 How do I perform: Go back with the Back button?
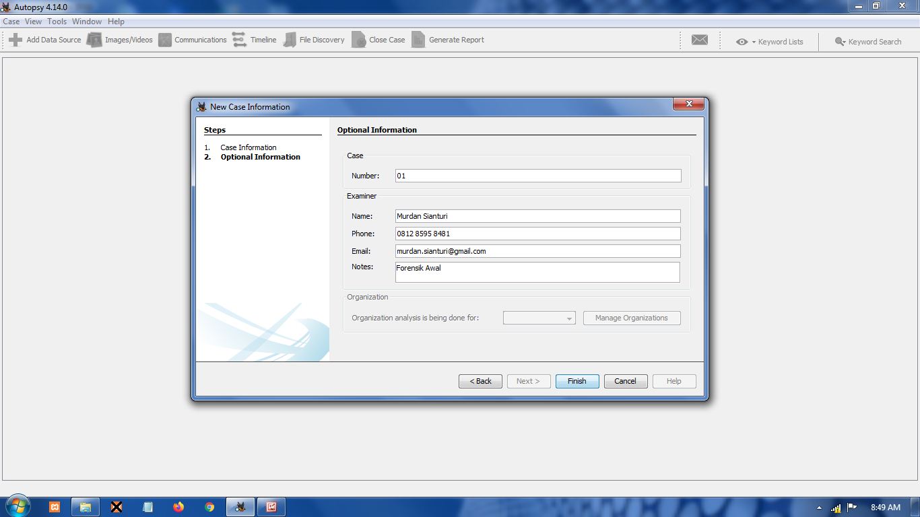480,381
